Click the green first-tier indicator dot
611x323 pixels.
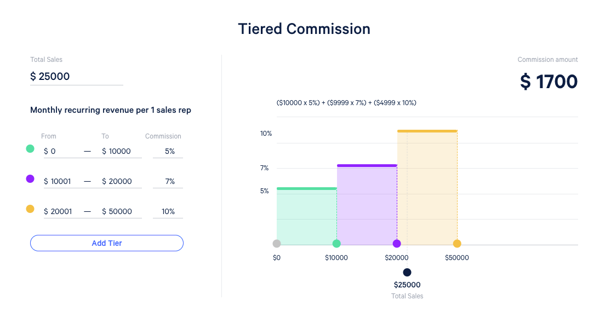click(30, 148)
